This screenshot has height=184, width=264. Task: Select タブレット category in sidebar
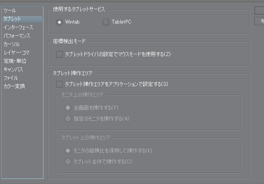(x=12, y=19)
